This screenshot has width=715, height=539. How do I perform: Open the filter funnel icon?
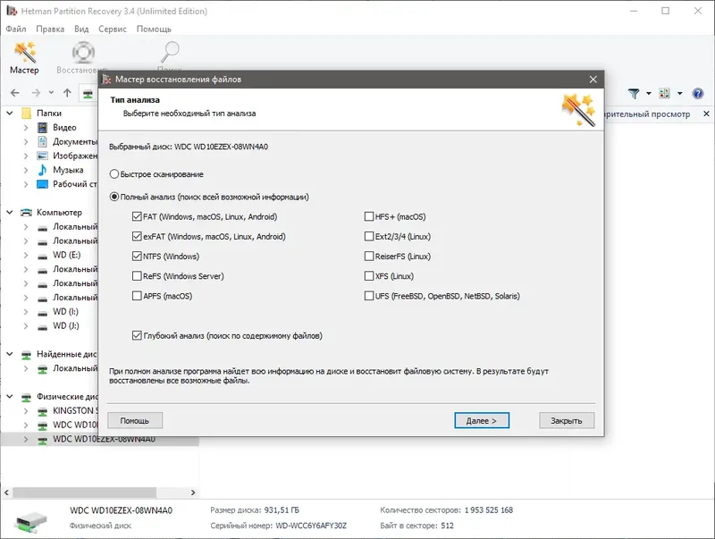pyautogui.click(x=634, y=94)
